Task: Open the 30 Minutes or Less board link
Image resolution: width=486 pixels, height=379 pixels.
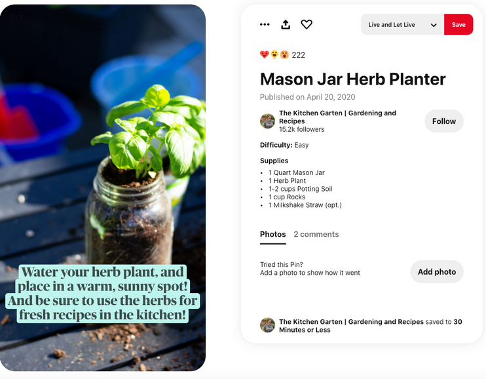Action: (370, 326)
